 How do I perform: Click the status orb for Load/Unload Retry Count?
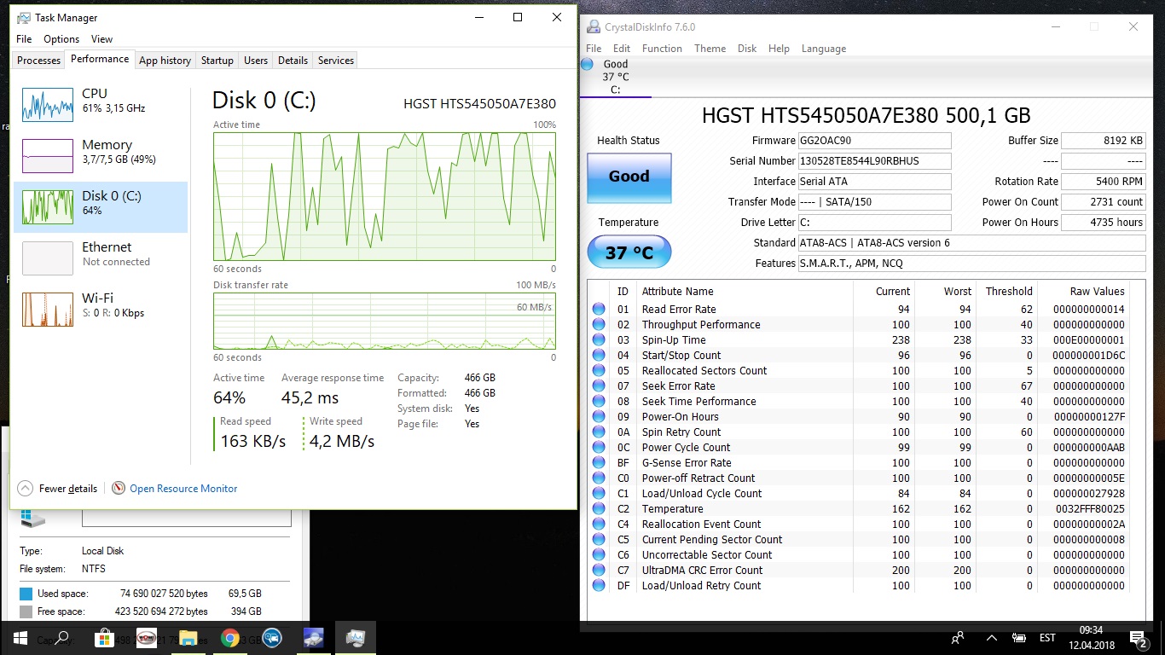(x=599, y=586)
